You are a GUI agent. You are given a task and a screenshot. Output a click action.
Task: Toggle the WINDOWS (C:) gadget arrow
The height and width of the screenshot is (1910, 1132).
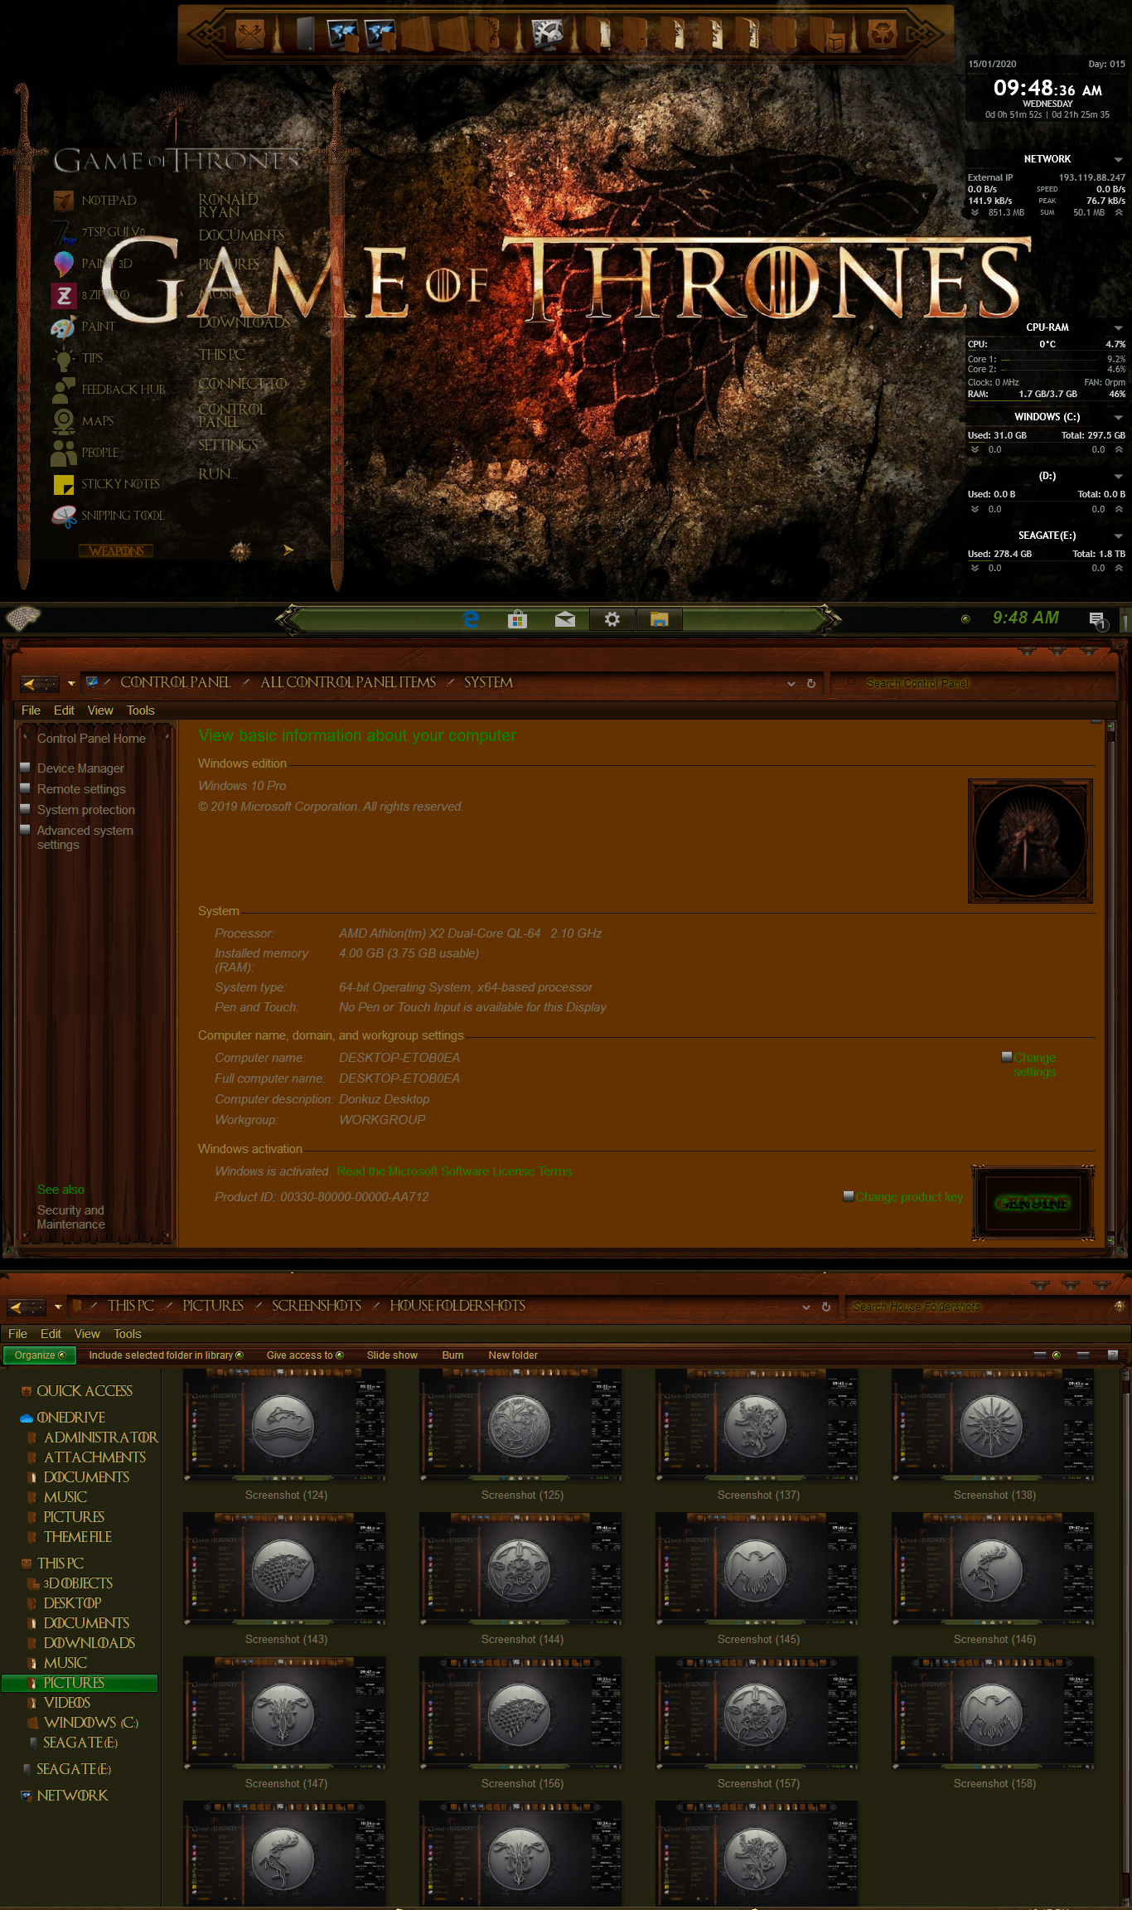(1118, 417)
